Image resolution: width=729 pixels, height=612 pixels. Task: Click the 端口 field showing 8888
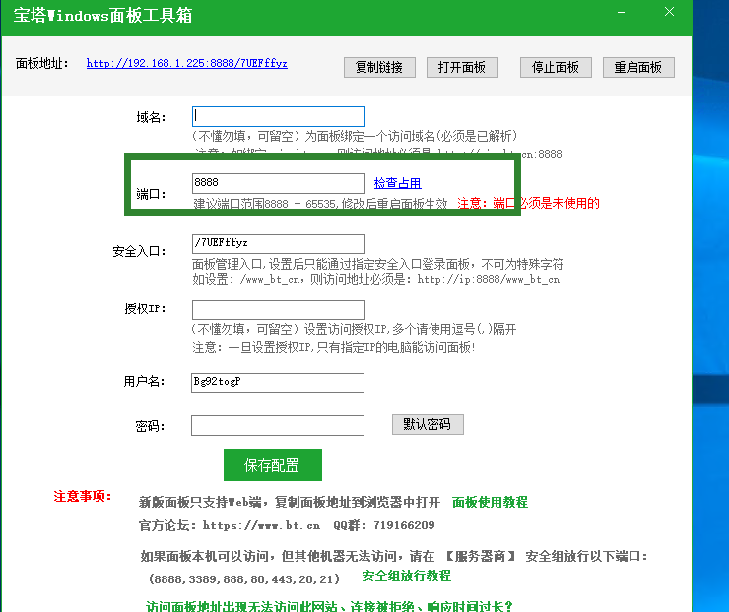[x=279, y=183]
